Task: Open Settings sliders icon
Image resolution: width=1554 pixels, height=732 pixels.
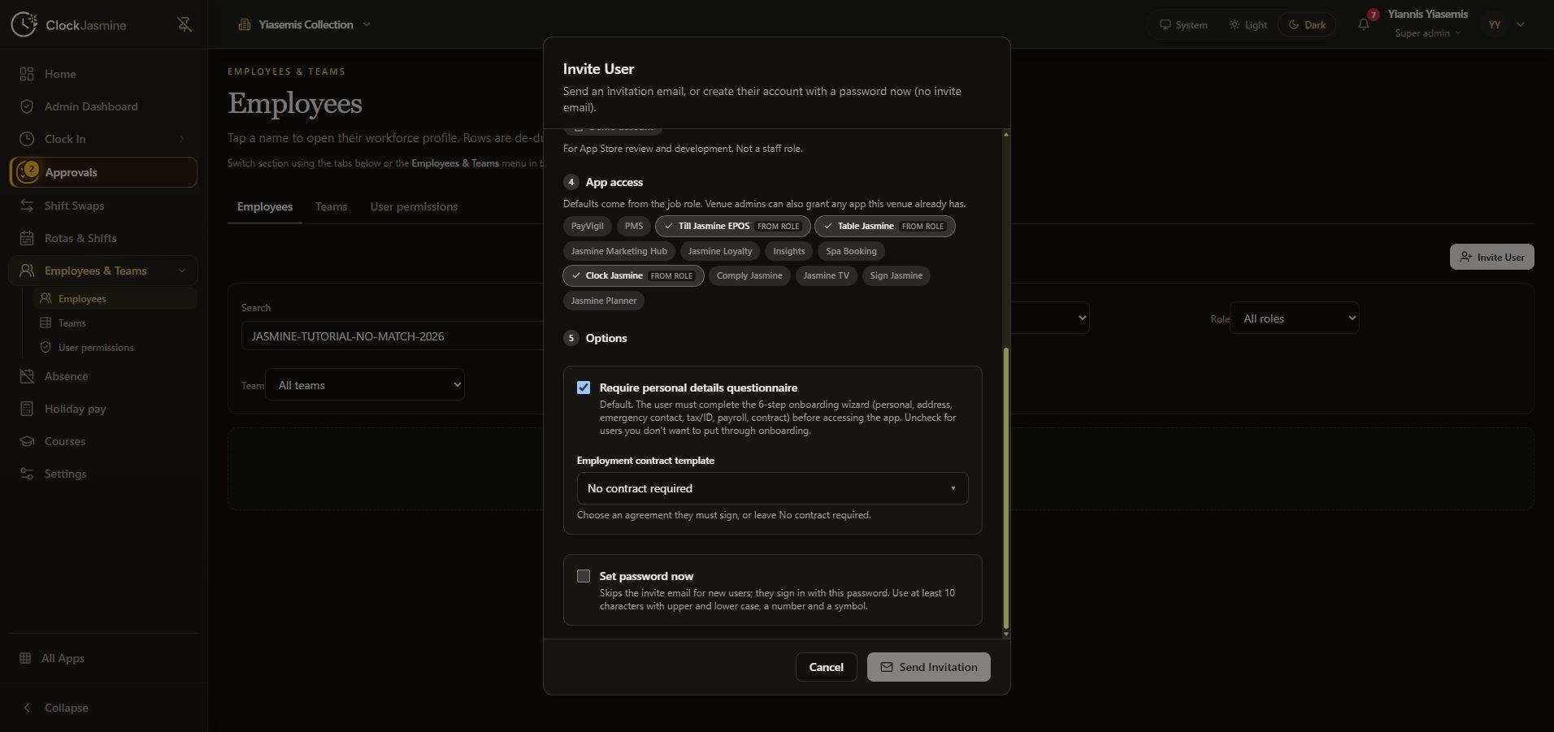Action: [27, 474]
